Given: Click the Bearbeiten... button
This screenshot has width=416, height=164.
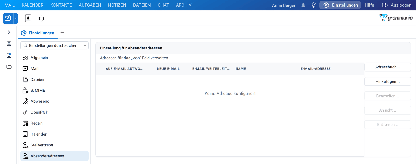Looking at the screenshot, I should [387, 96].
